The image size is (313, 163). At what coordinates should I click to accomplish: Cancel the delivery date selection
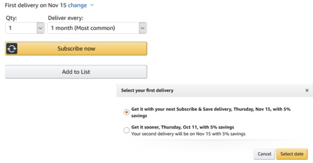(x=264, y=154)
